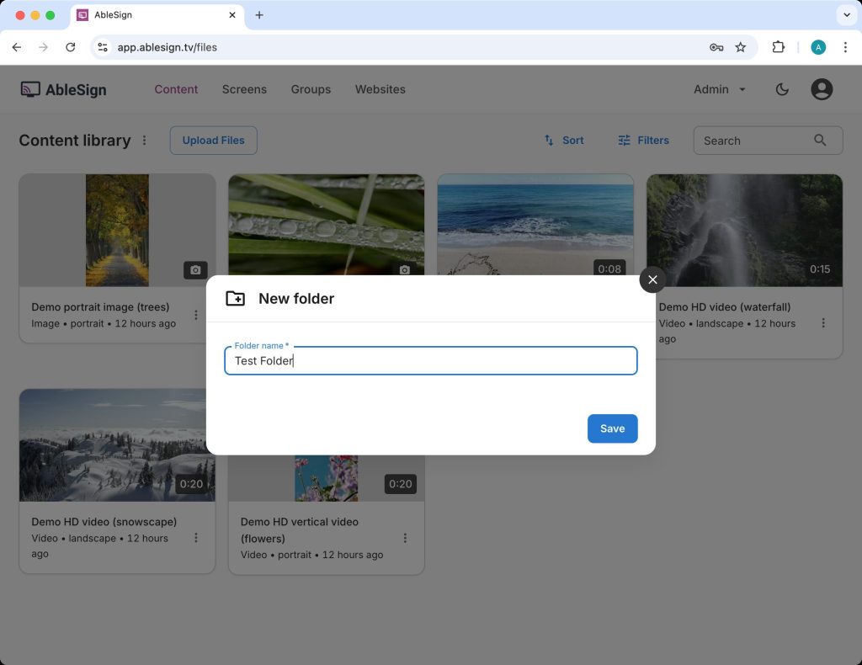Open the Chrome profile avatar
This screenshot has width=862, height=665.
coord(818,47)
